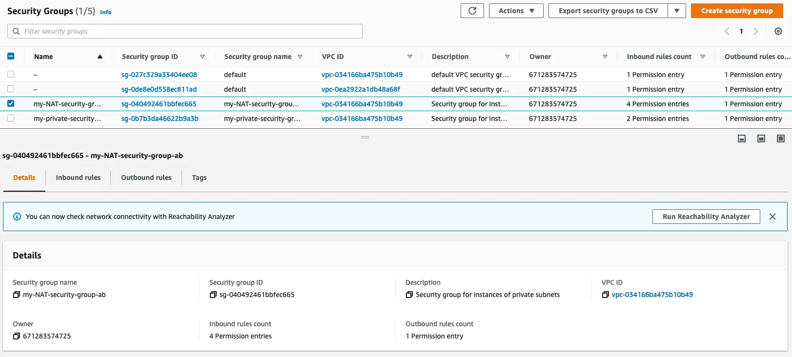
Task: Open the Outbound rules tab
Action: pos(146,178)
